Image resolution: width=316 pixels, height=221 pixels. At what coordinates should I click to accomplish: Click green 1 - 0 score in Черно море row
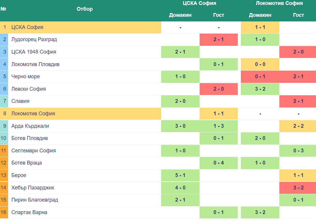(x=180, y=77)
